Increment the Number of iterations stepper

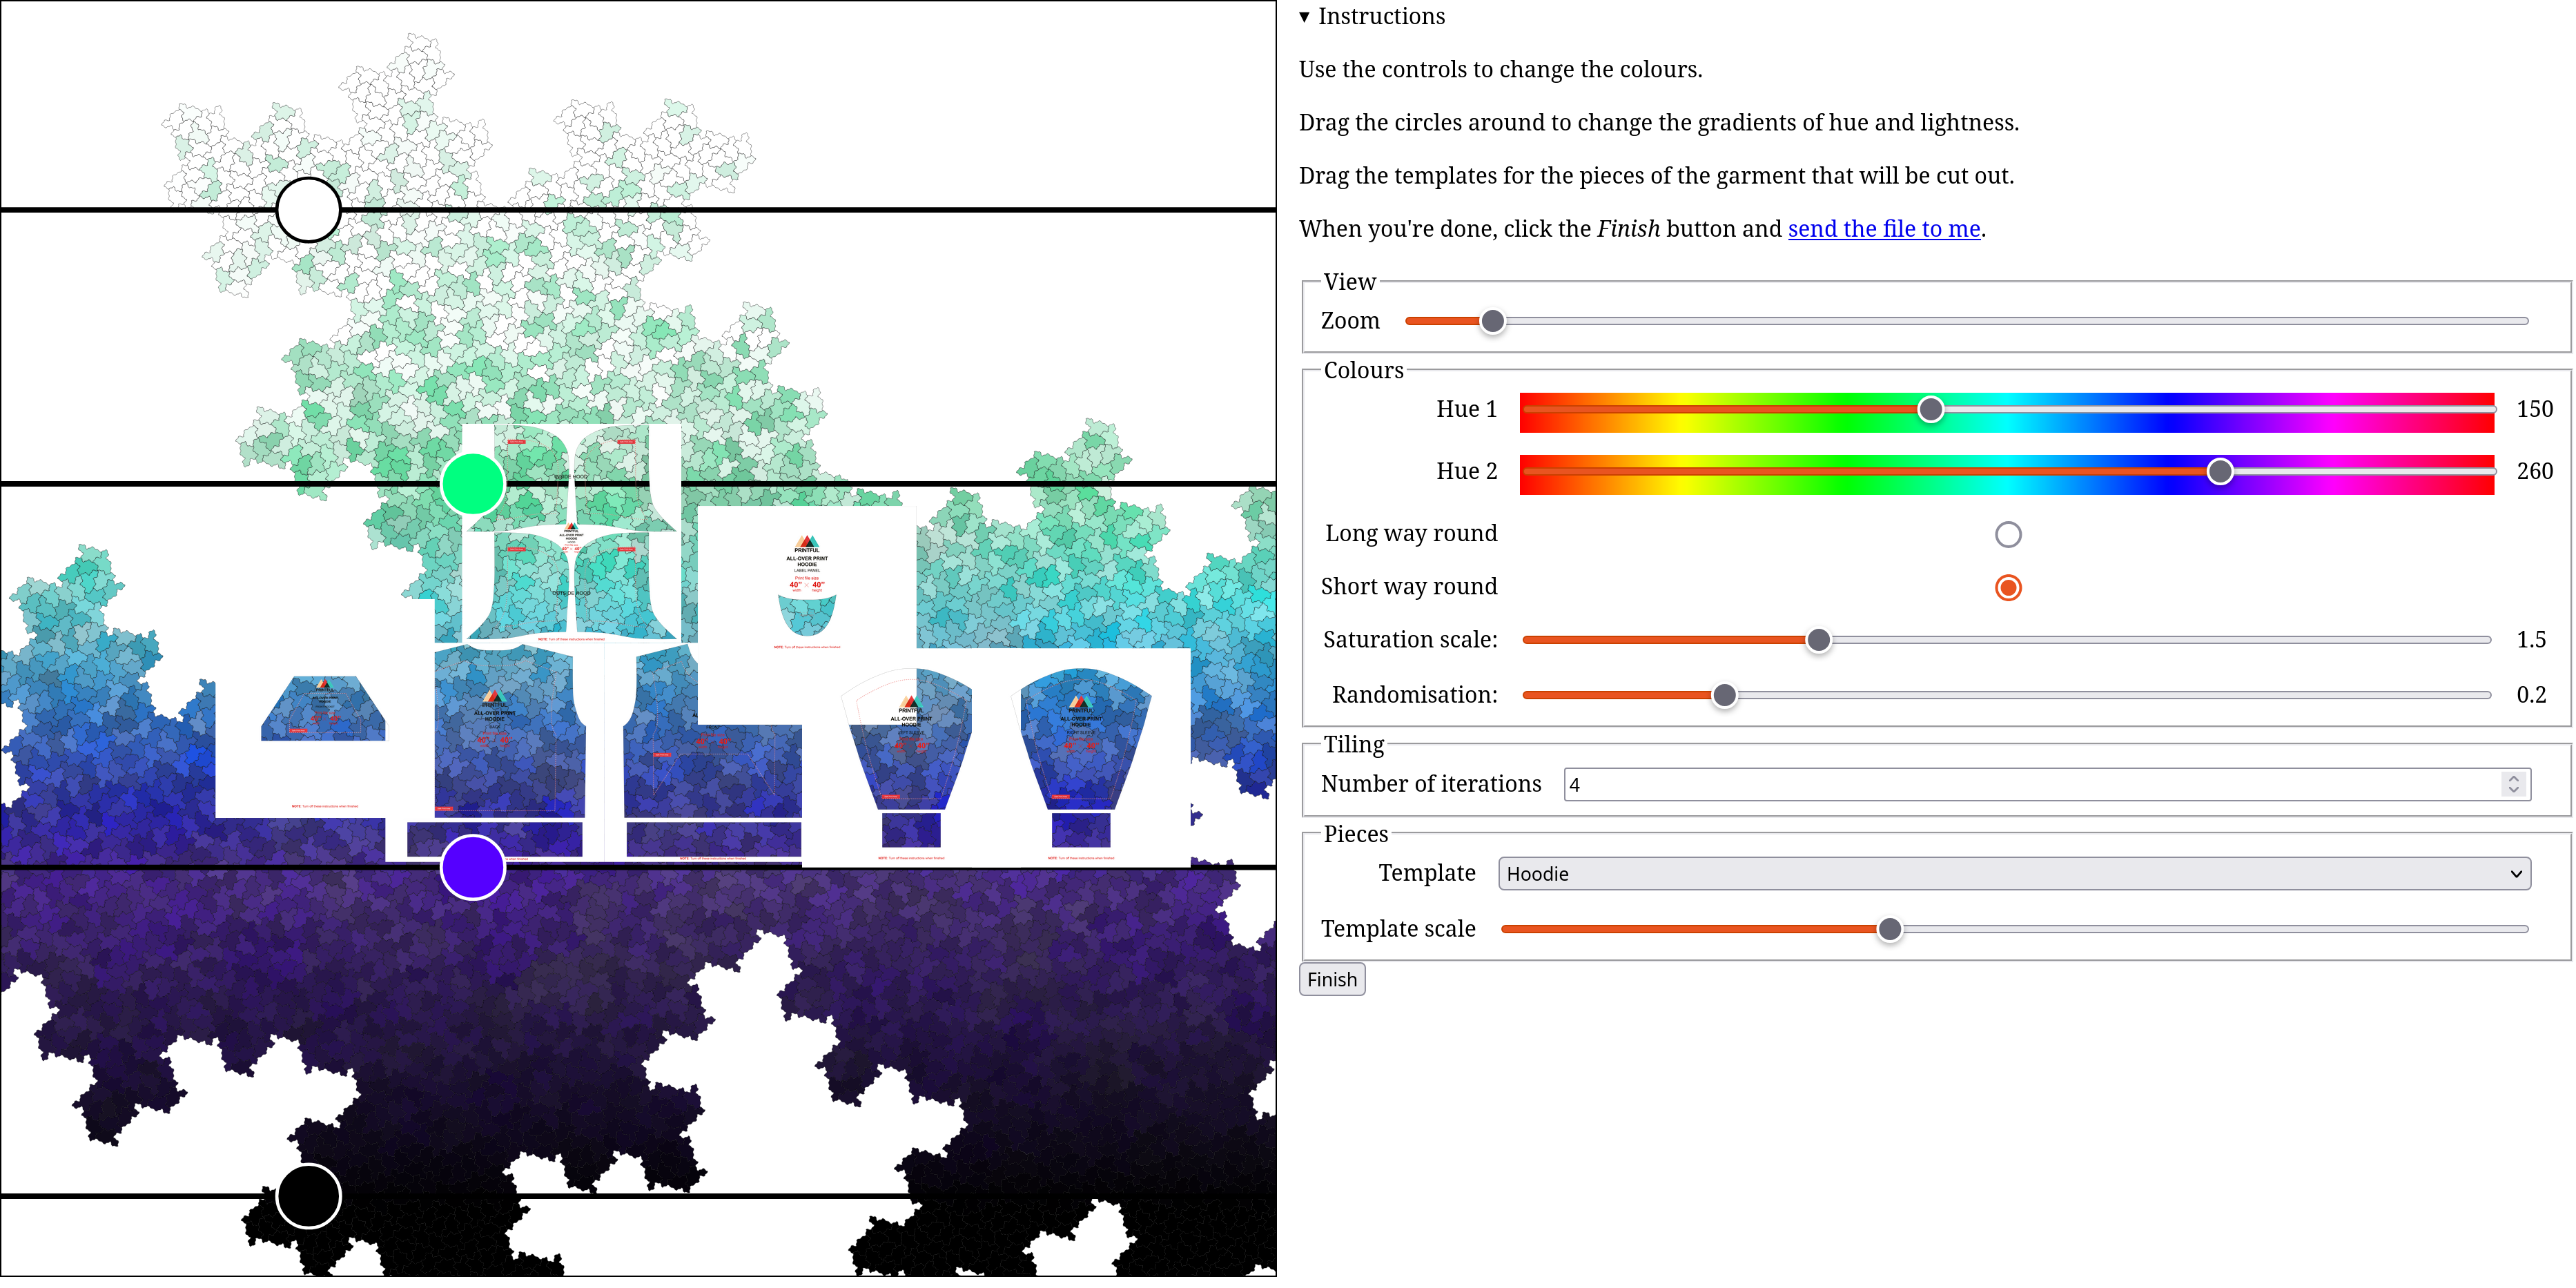(2513, 777)
